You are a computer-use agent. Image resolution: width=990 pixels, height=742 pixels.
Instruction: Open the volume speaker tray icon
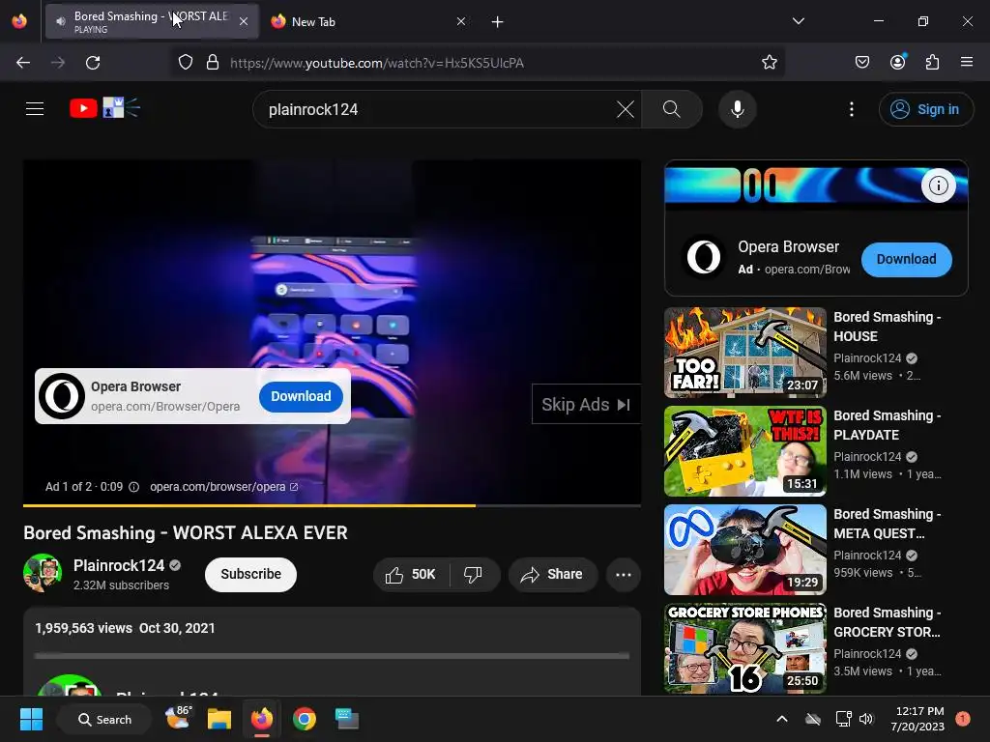865,719
